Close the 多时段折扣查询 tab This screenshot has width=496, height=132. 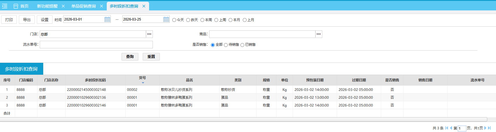pyautogui.click(x=144, y=6)
